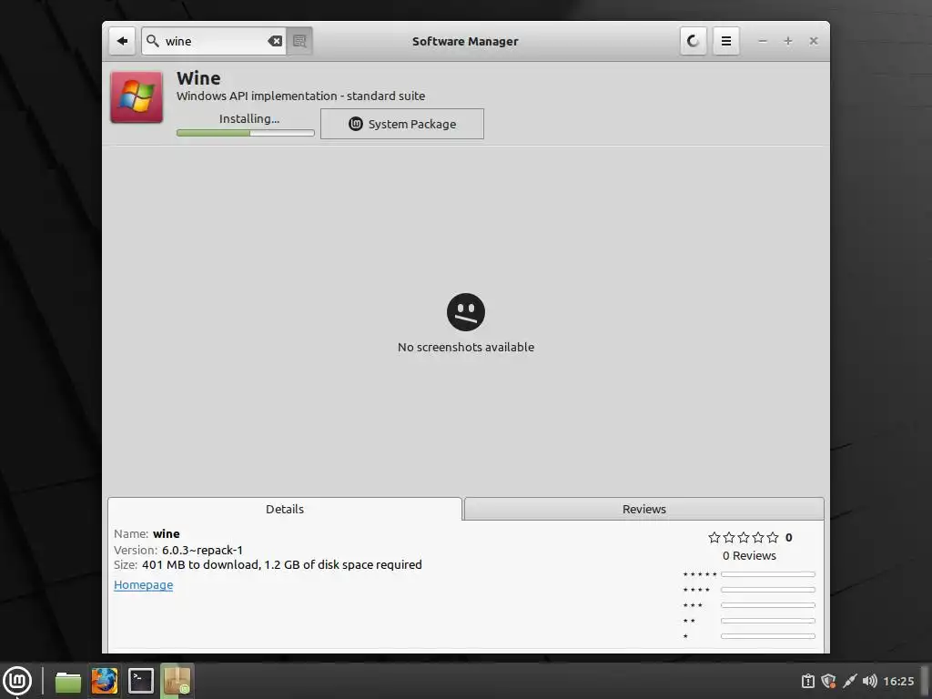Click the Wine title heading
Screen dimensions: 932x699
[198, 78]
